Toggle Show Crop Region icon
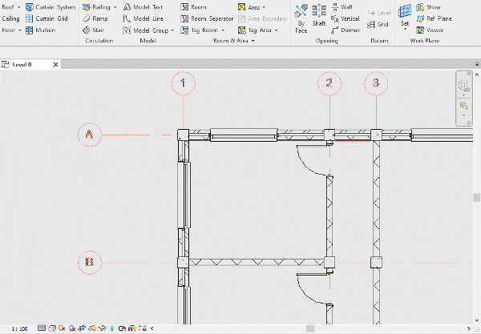Image resolution: width=481 pixels, height=334 pixels. tap(92, 328)
